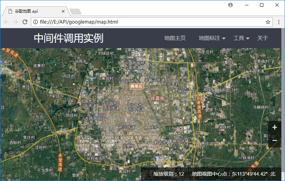
Task: Click the vertical 永登高速 highway label
Action: pos(60,162)
